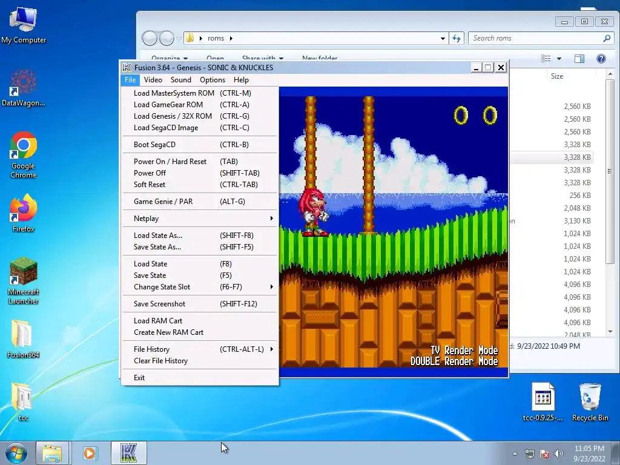Click the Explorer vertical scrollbar thumb
The height and width of the screenshot is (465, 620).
pos(610,171)
